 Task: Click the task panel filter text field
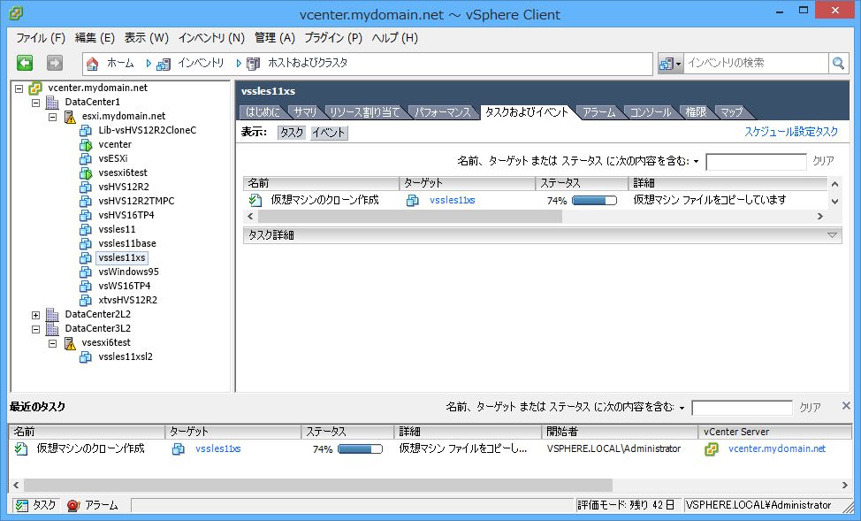(756, 162)
